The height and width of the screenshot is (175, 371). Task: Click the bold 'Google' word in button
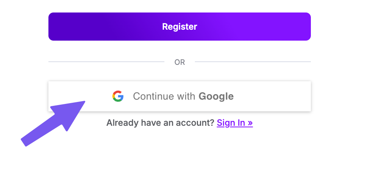(x=216, y=96)
